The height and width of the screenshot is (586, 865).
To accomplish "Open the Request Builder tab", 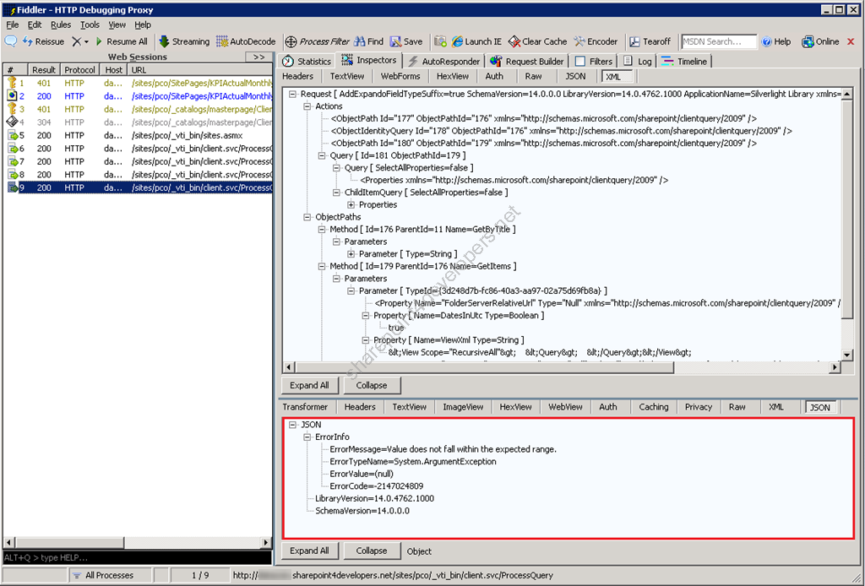I will tap(527, 61).
